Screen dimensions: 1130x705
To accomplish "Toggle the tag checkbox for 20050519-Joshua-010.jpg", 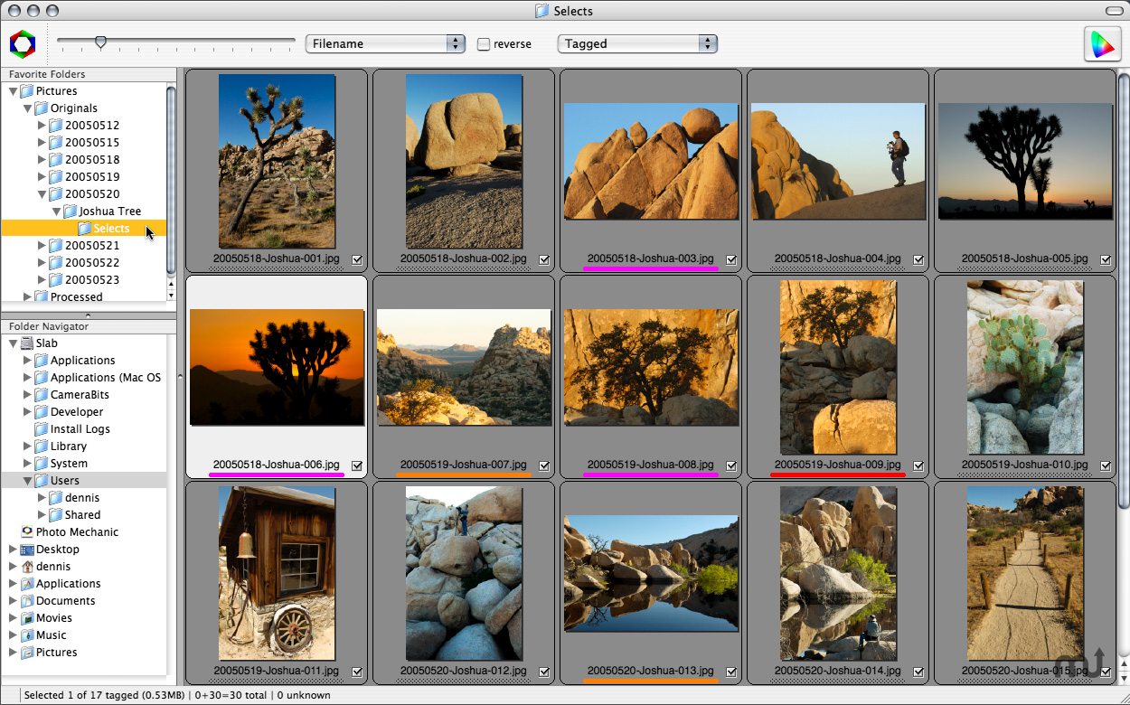I will (1106, 465).
